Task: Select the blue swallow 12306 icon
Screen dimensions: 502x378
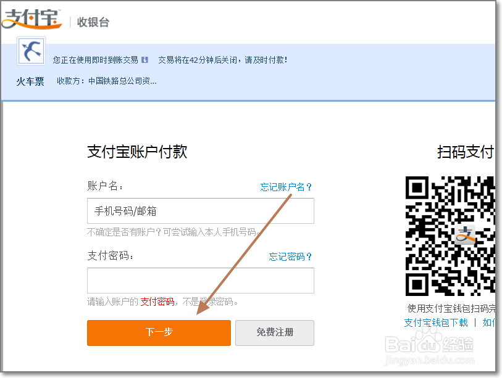Action: tap(30, 51)
